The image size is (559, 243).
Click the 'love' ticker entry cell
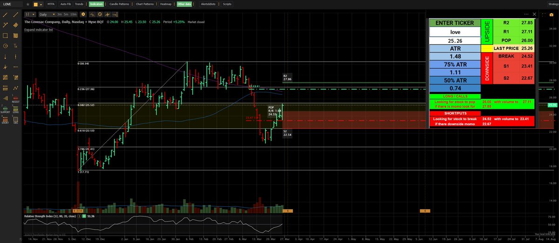click(455, 32)
